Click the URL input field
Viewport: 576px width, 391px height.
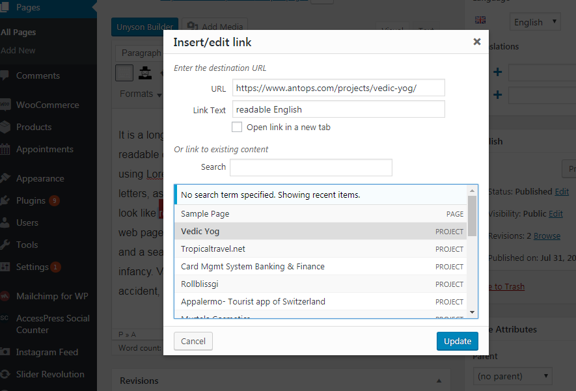tap(338, 88)
